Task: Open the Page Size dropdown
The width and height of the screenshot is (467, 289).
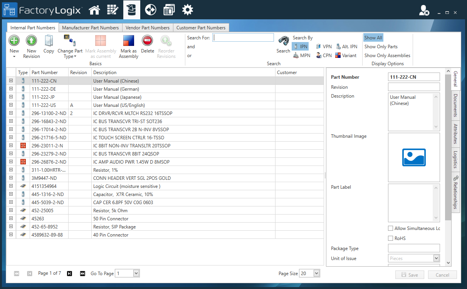Action: [316, 274]
